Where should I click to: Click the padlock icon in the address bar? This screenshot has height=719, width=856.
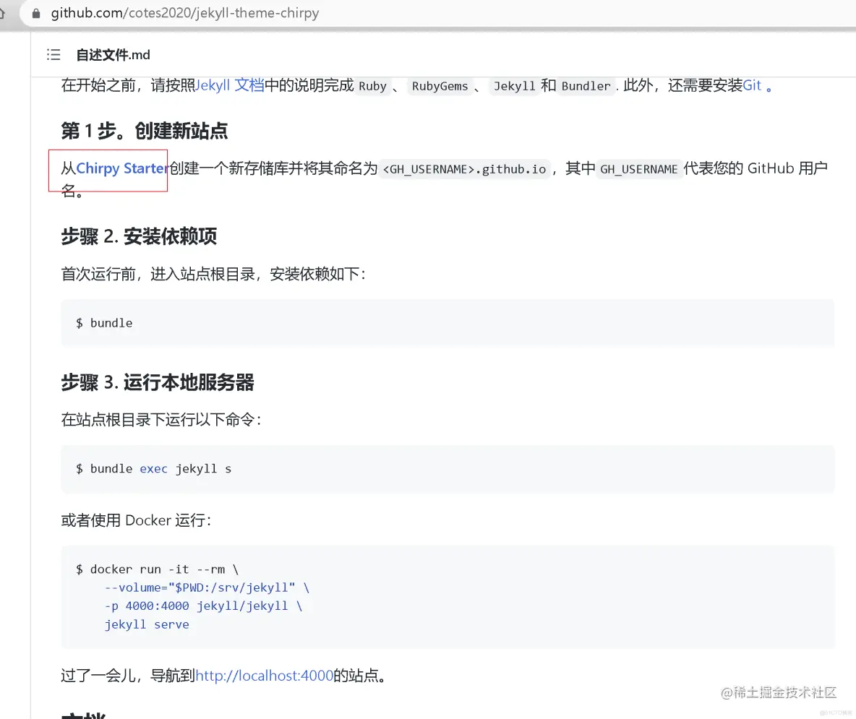coord(35,12)
